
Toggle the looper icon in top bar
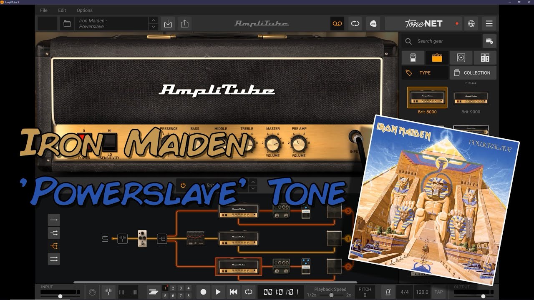tap(355, 24)
